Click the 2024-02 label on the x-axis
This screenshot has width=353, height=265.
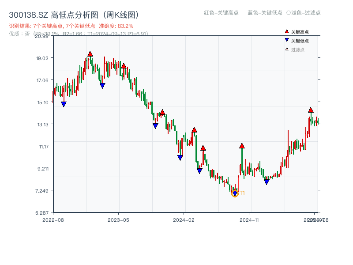click(x=184, y=220)
